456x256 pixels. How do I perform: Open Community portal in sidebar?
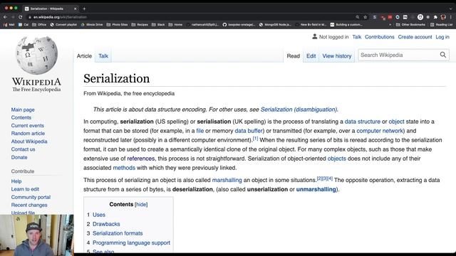click(31, 197)
